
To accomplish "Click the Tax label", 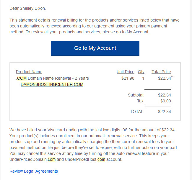I will (141, 101).
